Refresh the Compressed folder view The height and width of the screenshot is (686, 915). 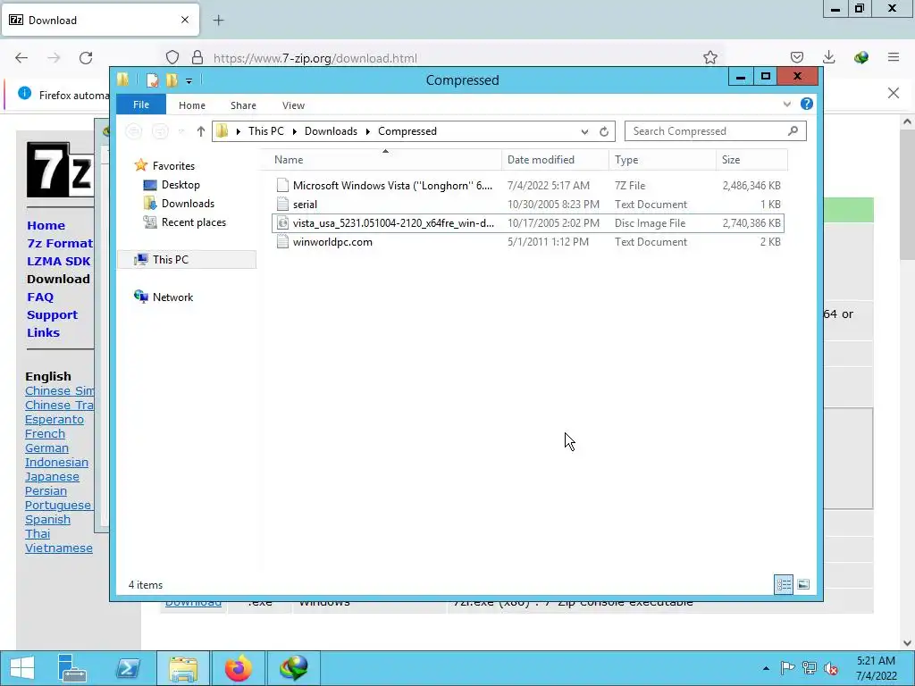pyautogui.click(x=604, y=132)
